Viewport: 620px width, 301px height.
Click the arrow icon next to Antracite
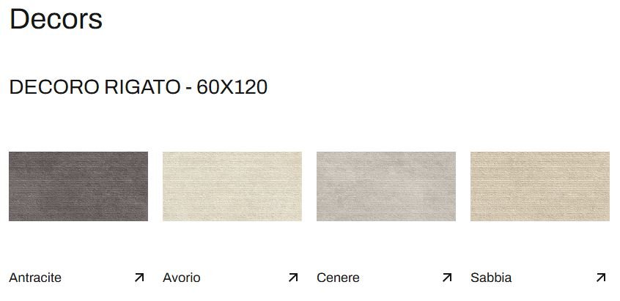click(x=139, y=278)
